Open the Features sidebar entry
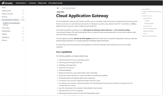Image resolution: width=163 pixels, height=96 pixels. (4, 34)
